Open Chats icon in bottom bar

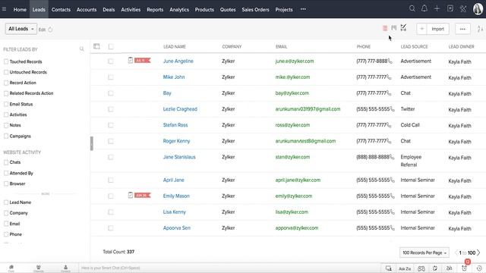(11, 268)
